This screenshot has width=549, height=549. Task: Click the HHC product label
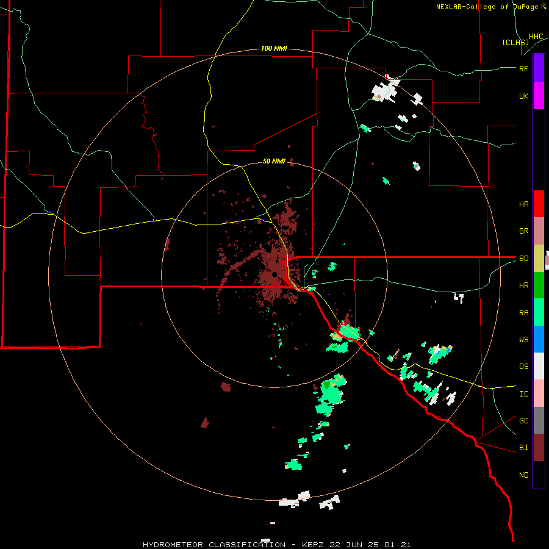tap(536, 37)
